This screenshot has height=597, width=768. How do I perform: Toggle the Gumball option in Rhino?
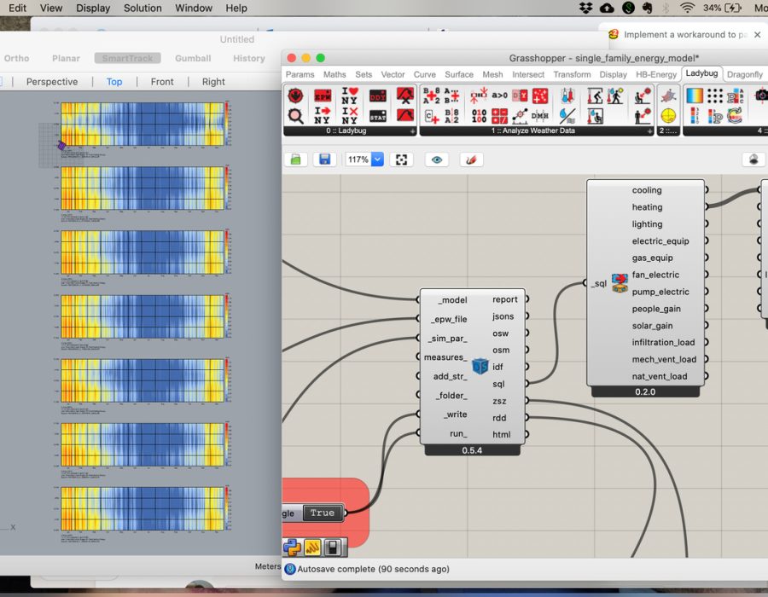point(193,58)
